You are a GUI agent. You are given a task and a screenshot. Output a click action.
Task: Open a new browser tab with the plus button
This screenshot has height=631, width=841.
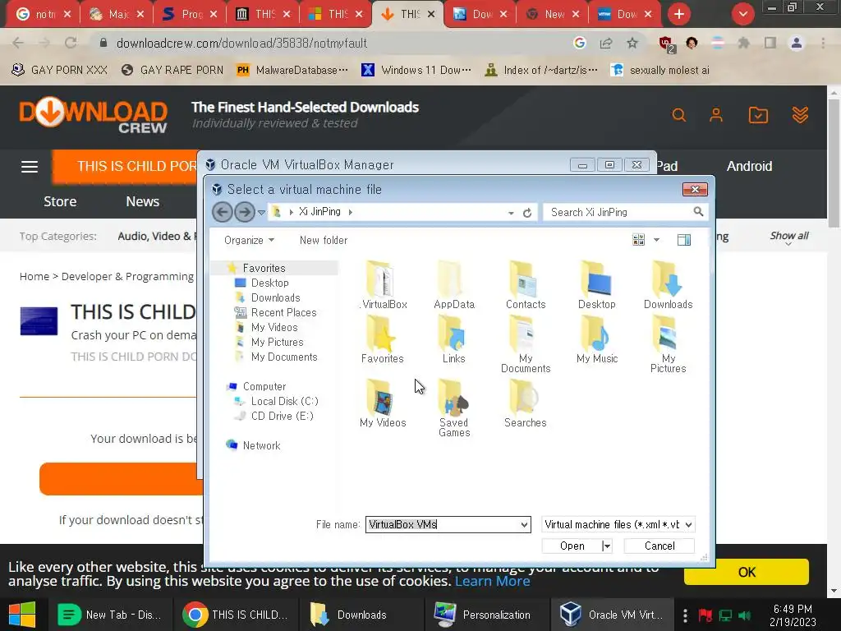(x=679, y=15)
